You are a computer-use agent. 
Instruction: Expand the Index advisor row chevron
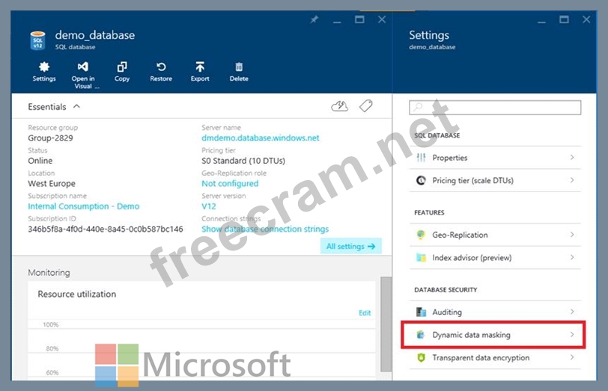click(x=572, y=257)
